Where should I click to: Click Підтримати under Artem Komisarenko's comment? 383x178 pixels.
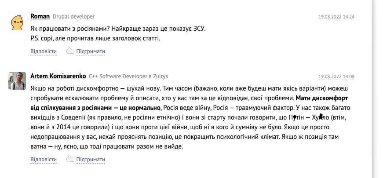91,160
